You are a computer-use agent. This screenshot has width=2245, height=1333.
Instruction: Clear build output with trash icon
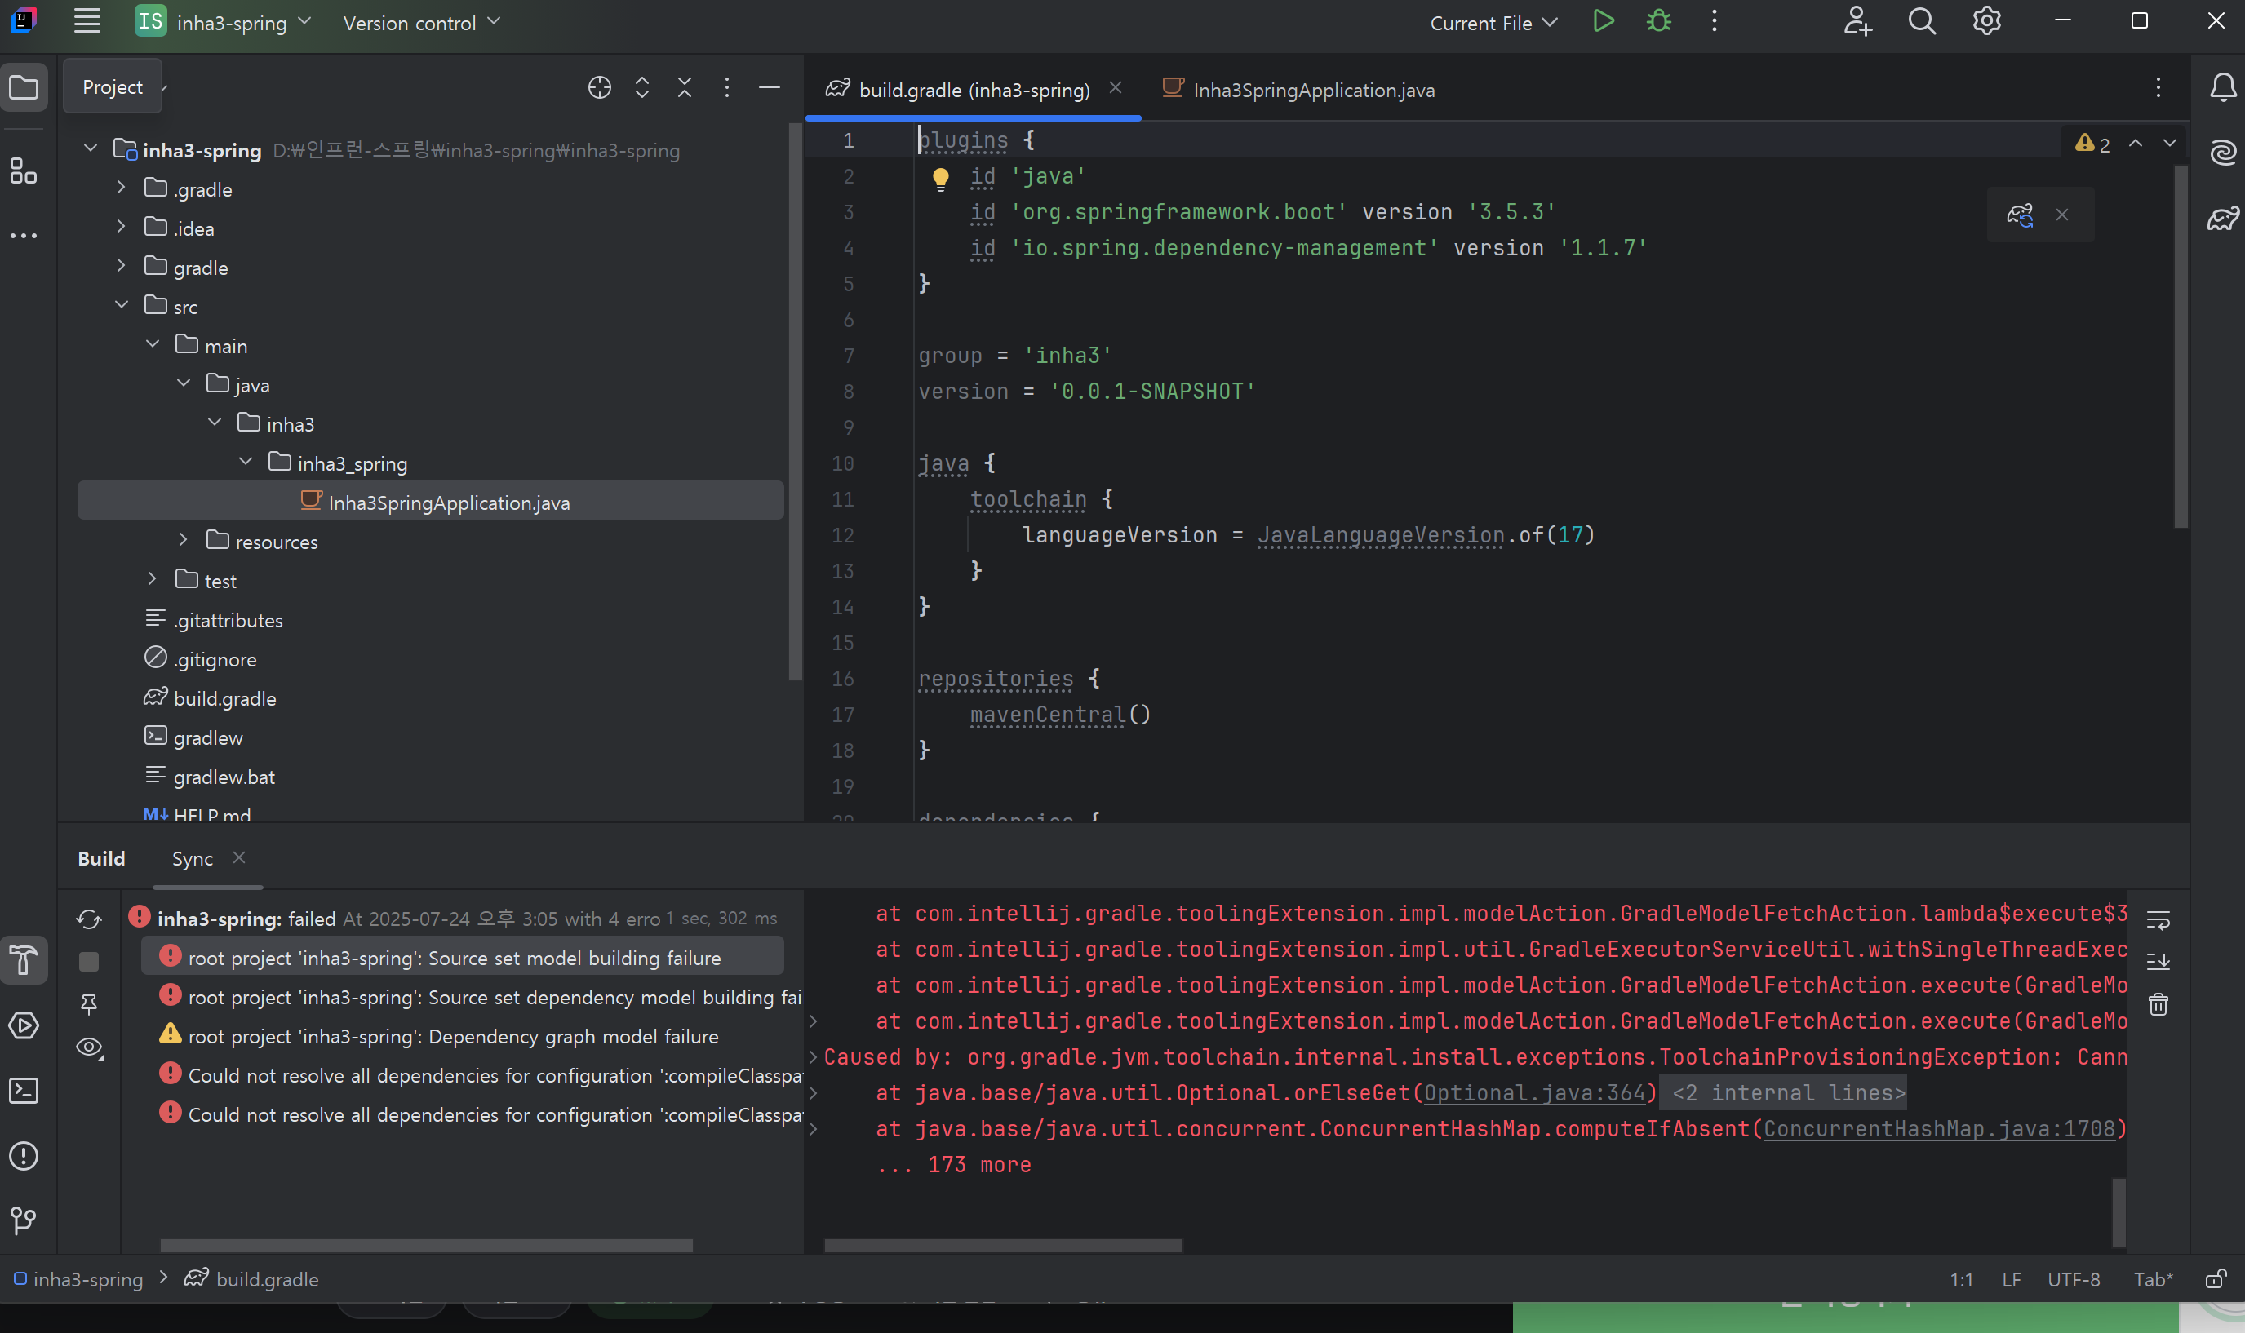click(x=2158, y=1004)
